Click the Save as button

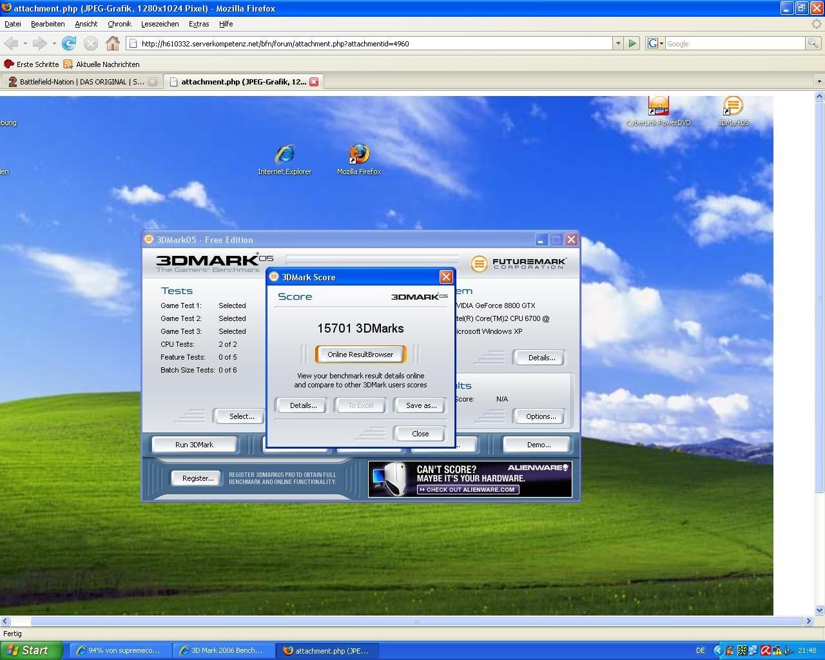pos(421,405)
